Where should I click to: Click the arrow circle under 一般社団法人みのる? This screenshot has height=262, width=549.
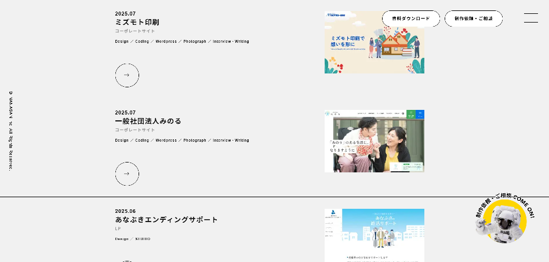click(127, 174)
